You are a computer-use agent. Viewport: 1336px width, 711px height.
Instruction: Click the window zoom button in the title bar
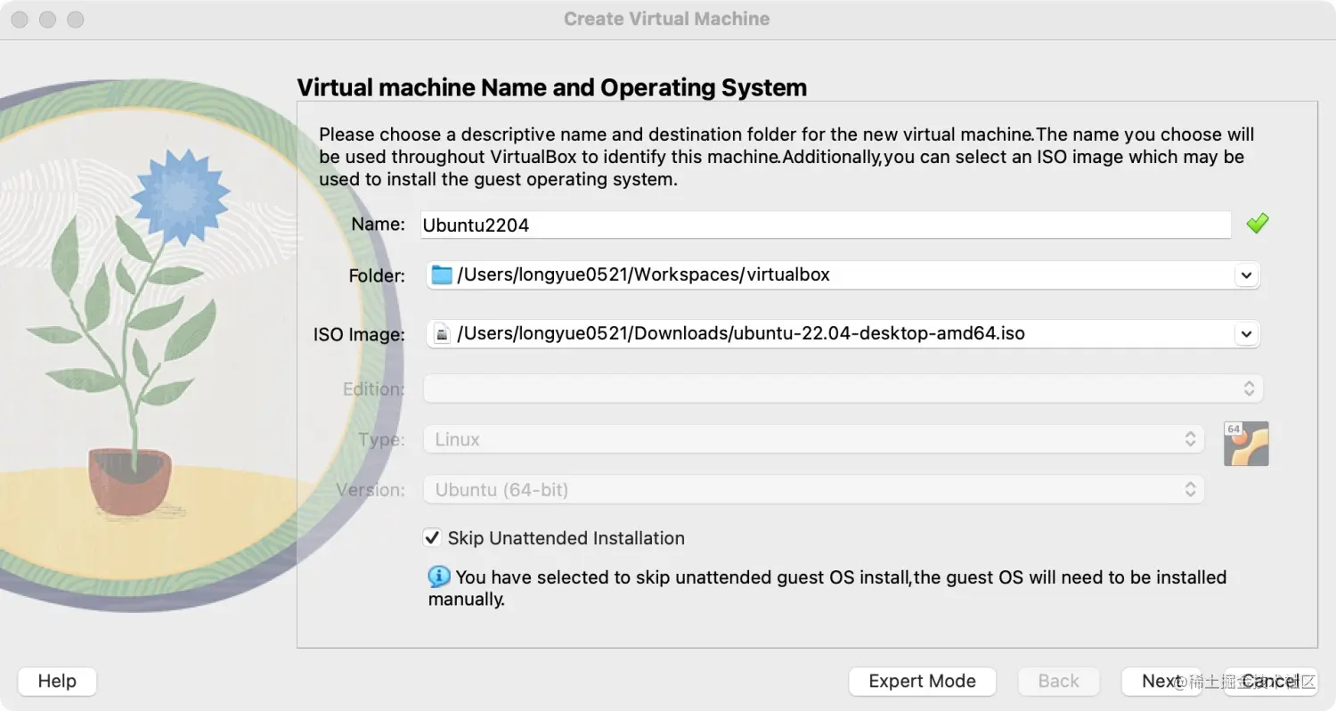[75, 19]
